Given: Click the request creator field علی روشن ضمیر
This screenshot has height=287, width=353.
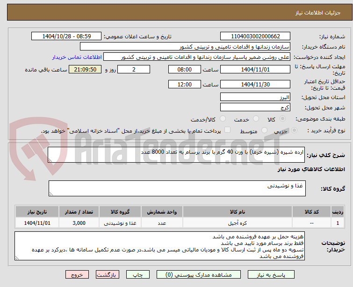Looking at the screenshot, I should [197, 57].
